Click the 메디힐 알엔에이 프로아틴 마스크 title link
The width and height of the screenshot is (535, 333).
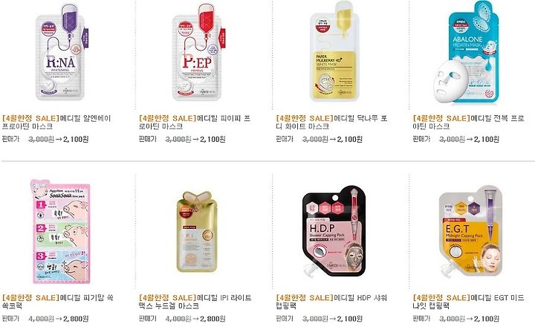coord(56,123)
